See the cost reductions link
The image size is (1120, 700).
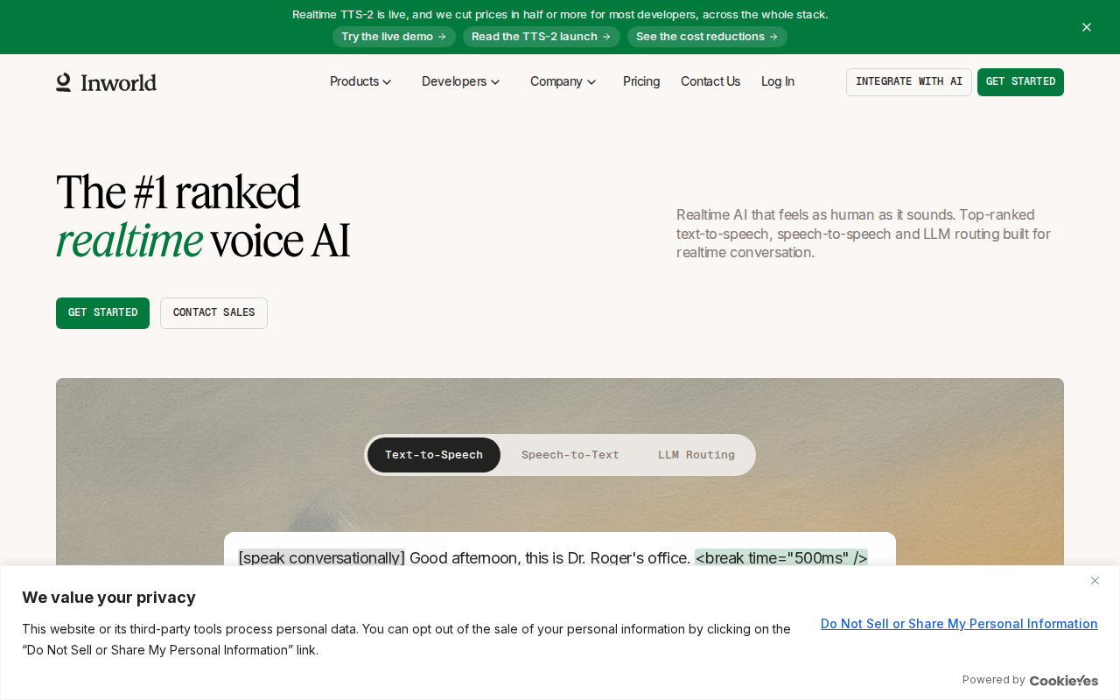tap(707, 37)
